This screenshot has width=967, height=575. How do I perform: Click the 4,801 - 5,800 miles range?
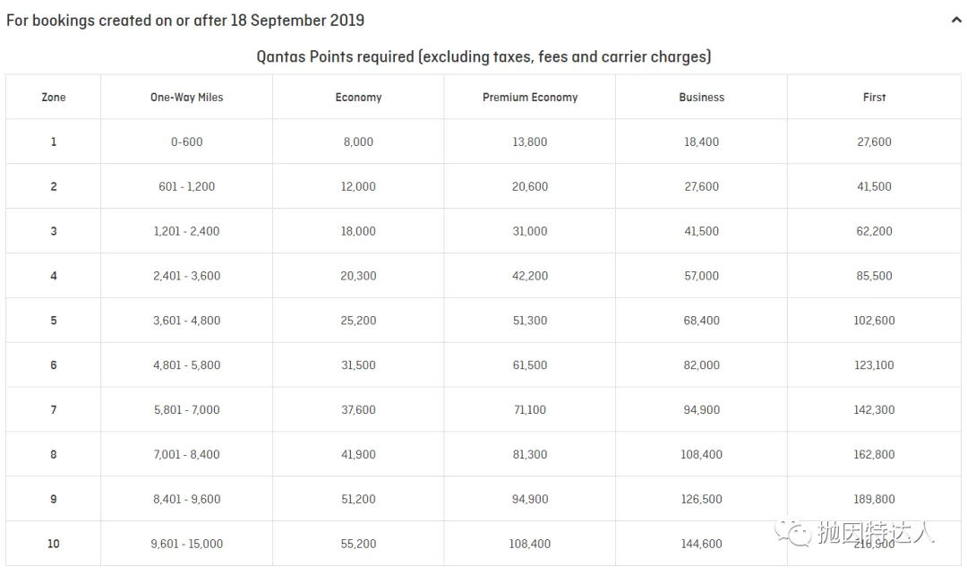tap(187, 365)
